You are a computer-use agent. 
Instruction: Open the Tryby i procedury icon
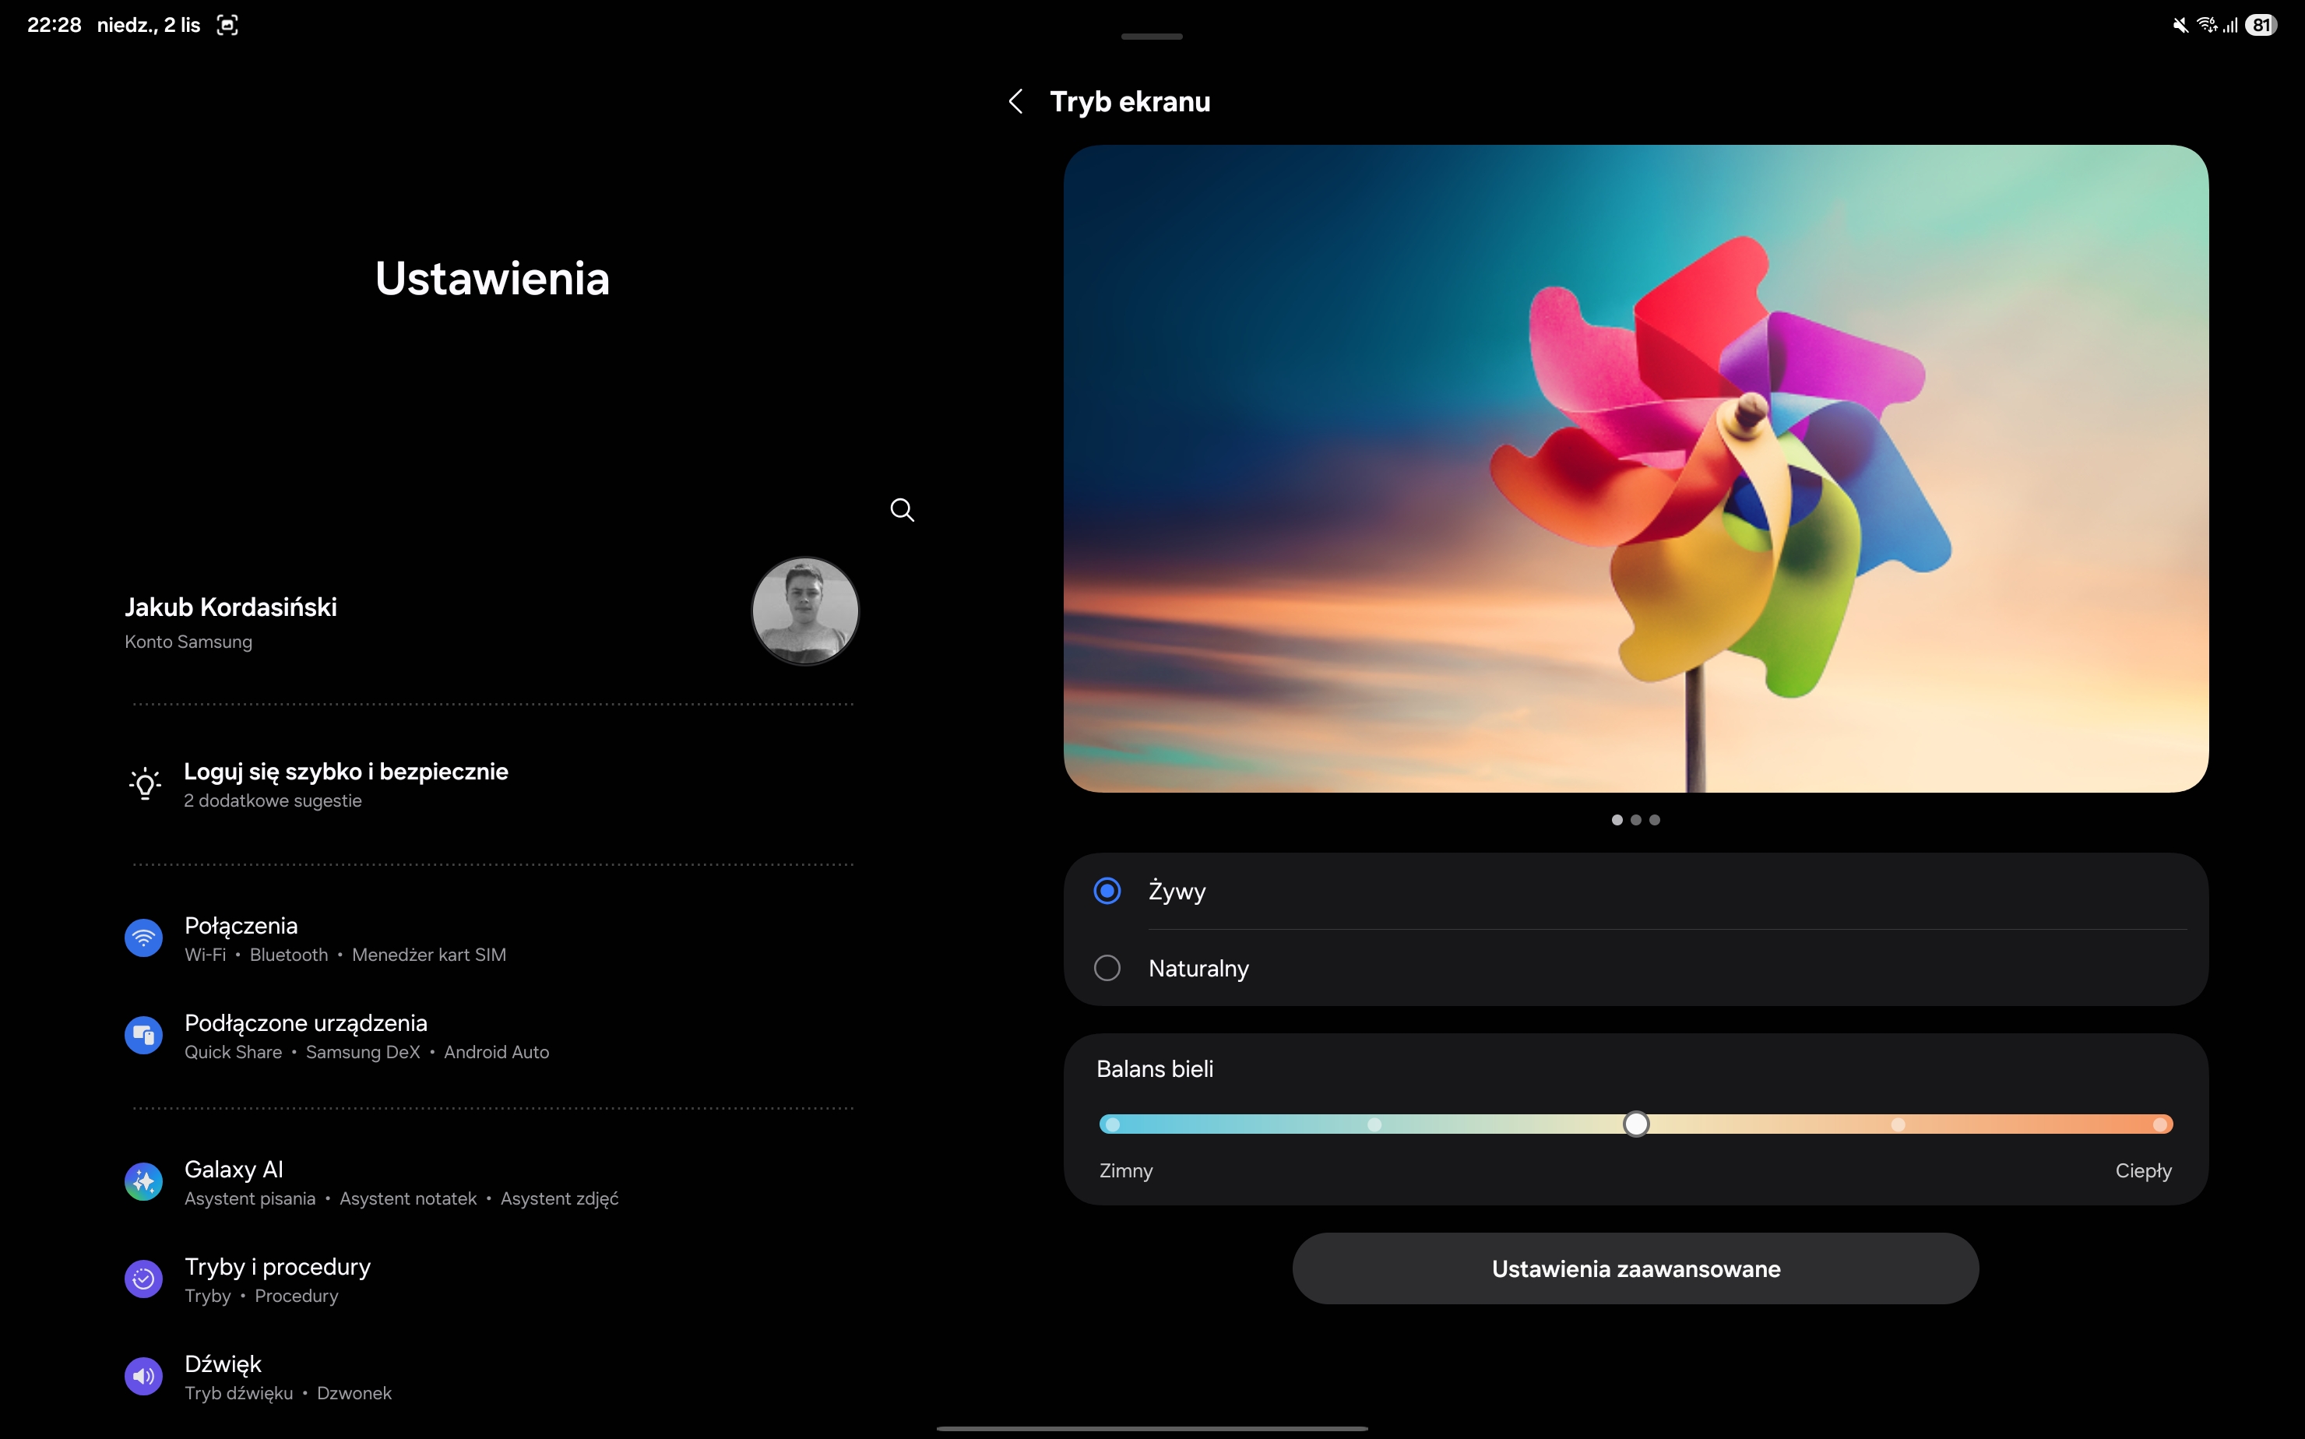[x=144, y=1279]
